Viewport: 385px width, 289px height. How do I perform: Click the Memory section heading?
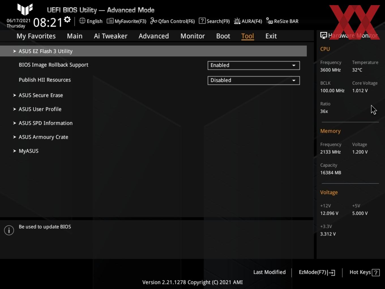click(x=330, y=131)
